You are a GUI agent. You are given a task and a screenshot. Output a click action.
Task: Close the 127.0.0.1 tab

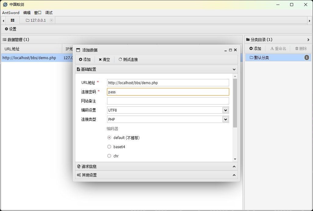click(51, 20)
